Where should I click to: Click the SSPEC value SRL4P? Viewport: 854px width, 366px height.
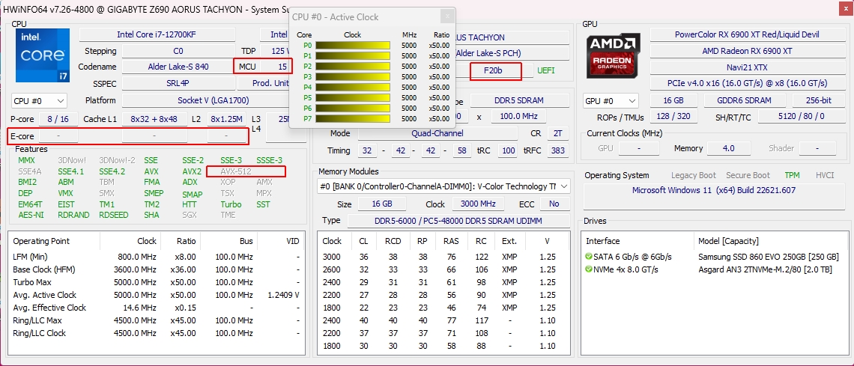(178, 84)
